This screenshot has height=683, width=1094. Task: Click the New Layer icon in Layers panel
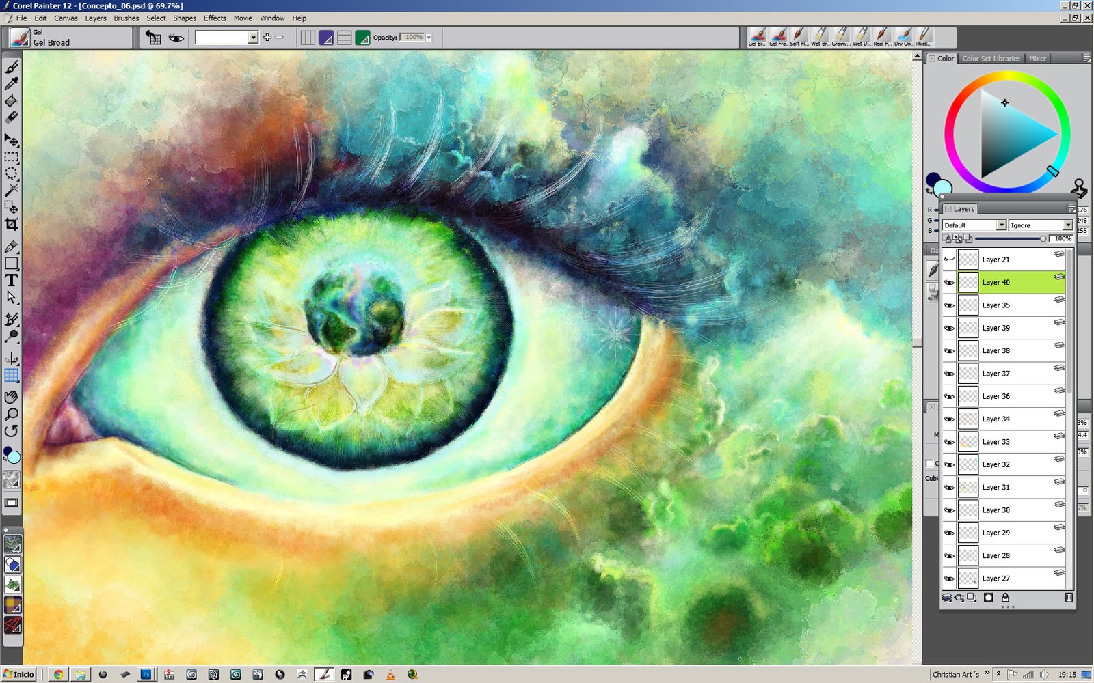972,598
